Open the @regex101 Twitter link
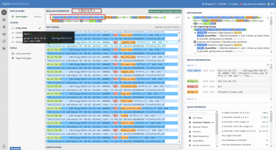The height and width of the screenshot is (150, 276). (x=209, y=4)
